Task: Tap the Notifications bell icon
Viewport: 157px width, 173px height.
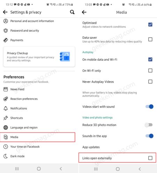Action: [6, 108]
